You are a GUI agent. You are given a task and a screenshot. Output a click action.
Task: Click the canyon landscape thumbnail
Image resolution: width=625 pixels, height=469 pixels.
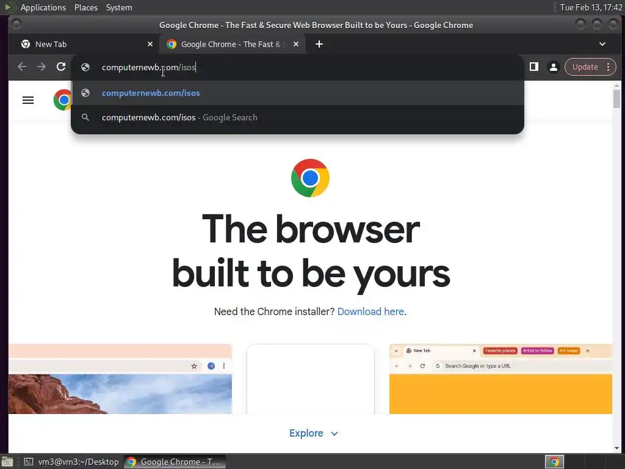[x=120, y=379]
